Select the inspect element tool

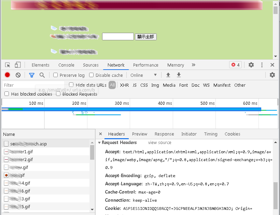pyautogui.click(x=7, y=64)
